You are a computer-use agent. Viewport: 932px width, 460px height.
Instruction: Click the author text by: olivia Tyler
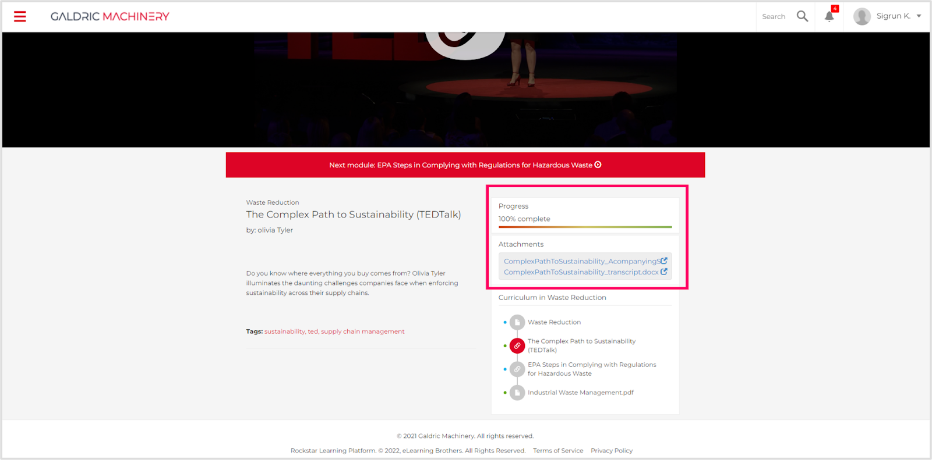pyautogui.click(x=270, y=230)
